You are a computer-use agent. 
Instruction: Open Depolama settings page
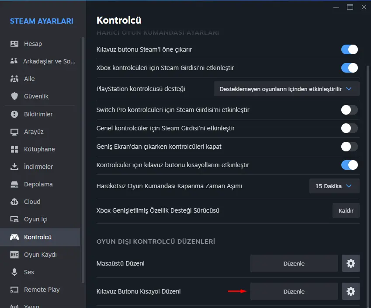pos(40,184)
